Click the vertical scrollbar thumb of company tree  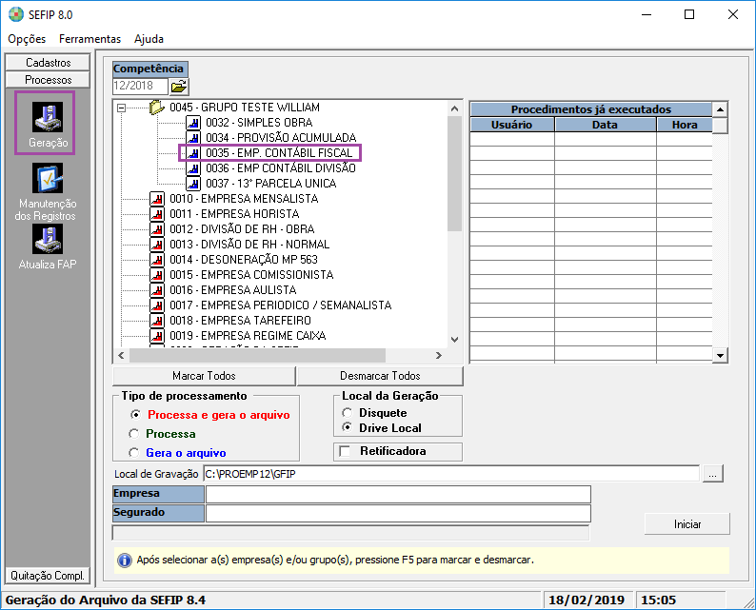pos(454,173)
